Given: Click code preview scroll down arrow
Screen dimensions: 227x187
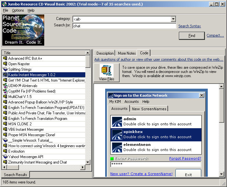Looking at the screenshot, I should [222, 174].
